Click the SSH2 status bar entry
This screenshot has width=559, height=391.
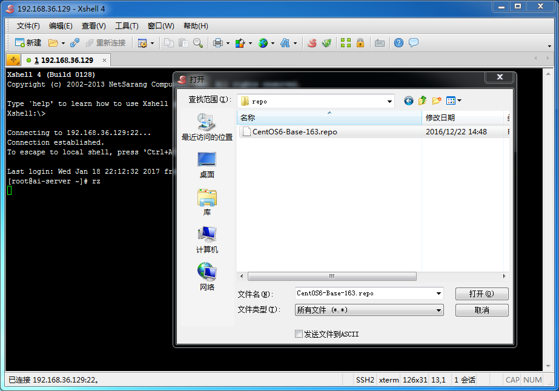(365, 380)
